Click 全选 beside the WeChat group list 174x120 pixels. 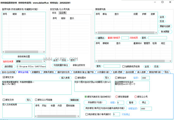(162, 17)
